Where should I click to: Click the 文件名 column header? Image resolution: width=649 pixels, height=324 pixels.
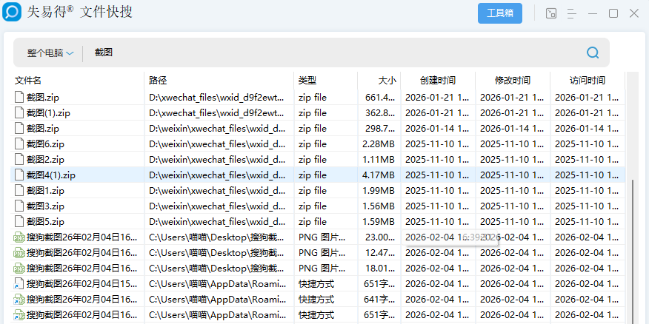tap(28, 80)
